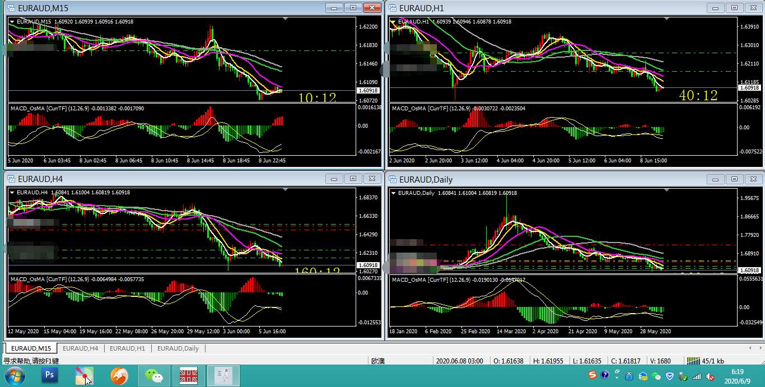This screenshot has height=387, width=765.
Task: Open the orange round taskbar app
Action: (x=119, y=376)
